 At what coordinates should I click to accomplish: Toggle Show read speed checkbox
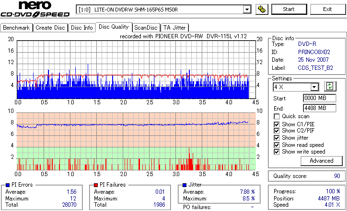pyautogui.click(x=277, y=145)
